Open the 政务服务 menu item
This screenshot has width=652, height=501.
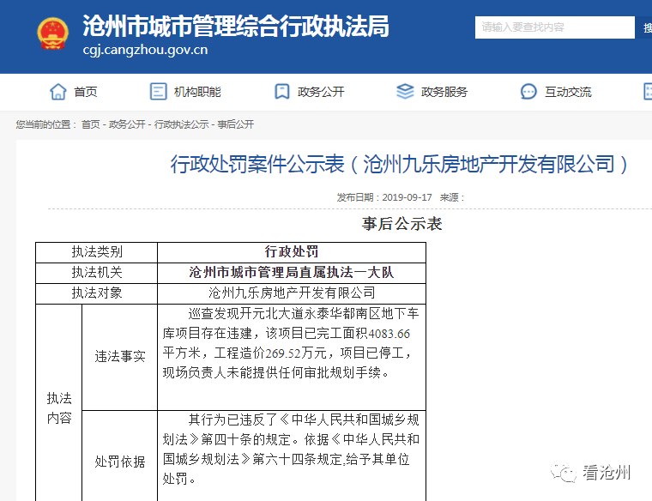[444, 92]
